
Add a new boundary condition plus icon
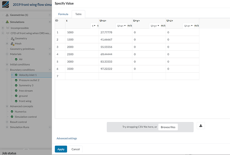point(50,70)
